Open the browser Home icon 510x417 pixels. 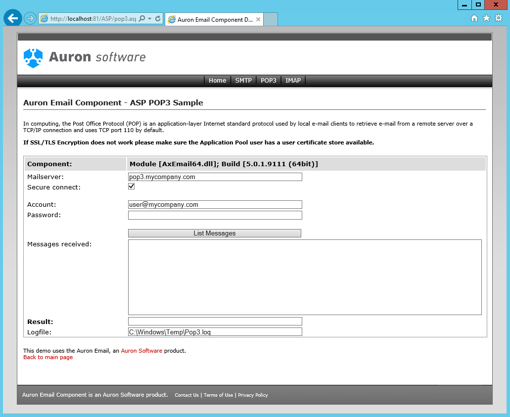(474, 18)
